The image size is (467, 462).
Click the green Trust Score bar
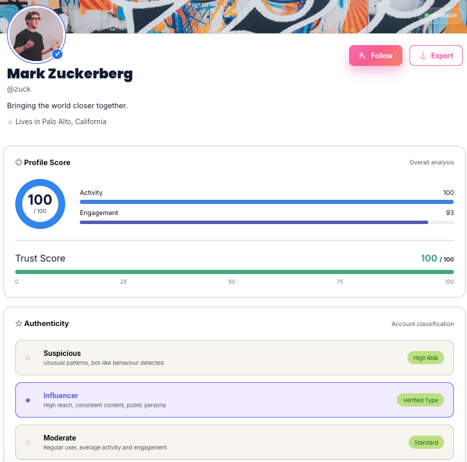pyautogui.click(x=235, y=272)
